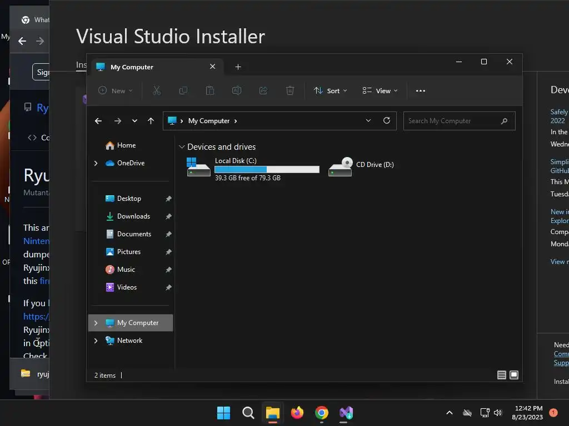
Task: Click '39.3 GB free of 79.3 GB' text
Action: [x=247, y=178]
